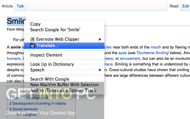Screen dimensions: 190x119
Task: Go to '2 Development of smiling in infants'
Action: coord(38,104)
